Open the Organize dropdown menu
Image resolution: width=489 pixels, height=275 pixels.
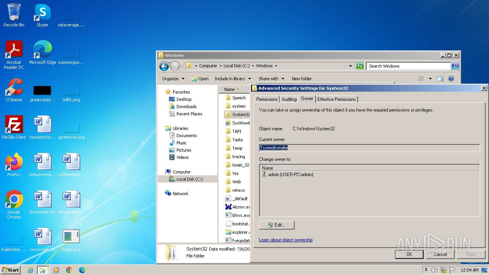pyautogui.click(x=173, y=79)
